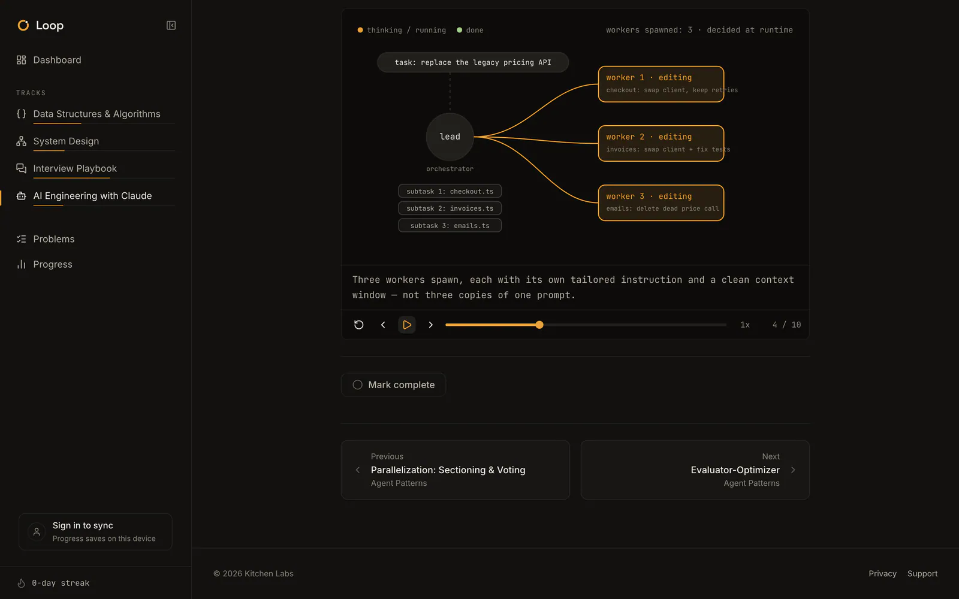Click the Problems checklist icon
The height and width of the screenshot is (599, 959).
pos(22,239)
